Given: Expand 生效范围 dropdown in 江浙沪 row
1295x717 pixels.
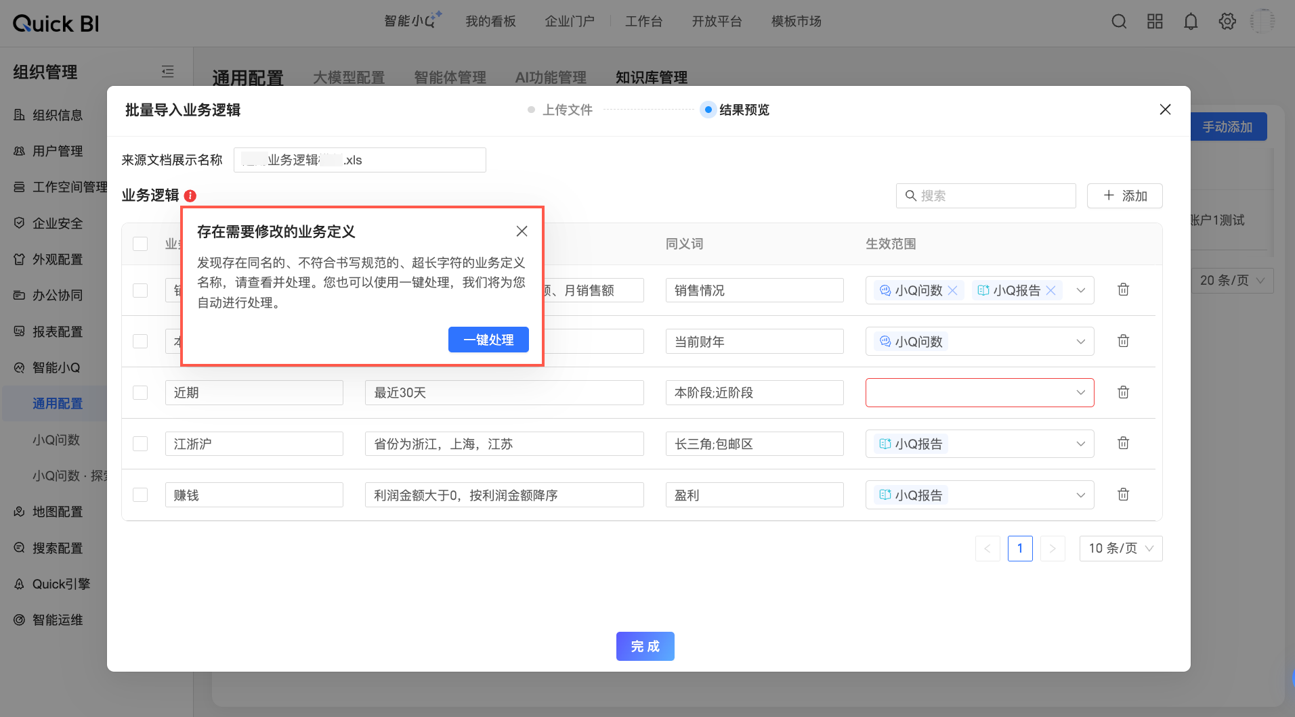Looking at the screenshot, I should tap(1081, 444).
